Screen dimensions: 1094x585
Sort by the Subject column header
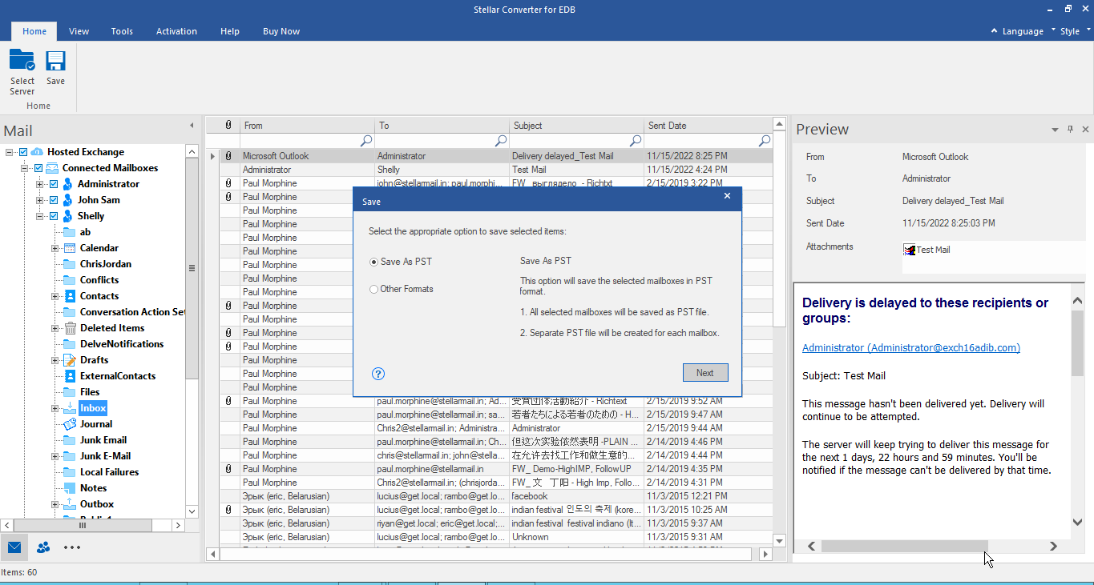[x=576, y=125]
